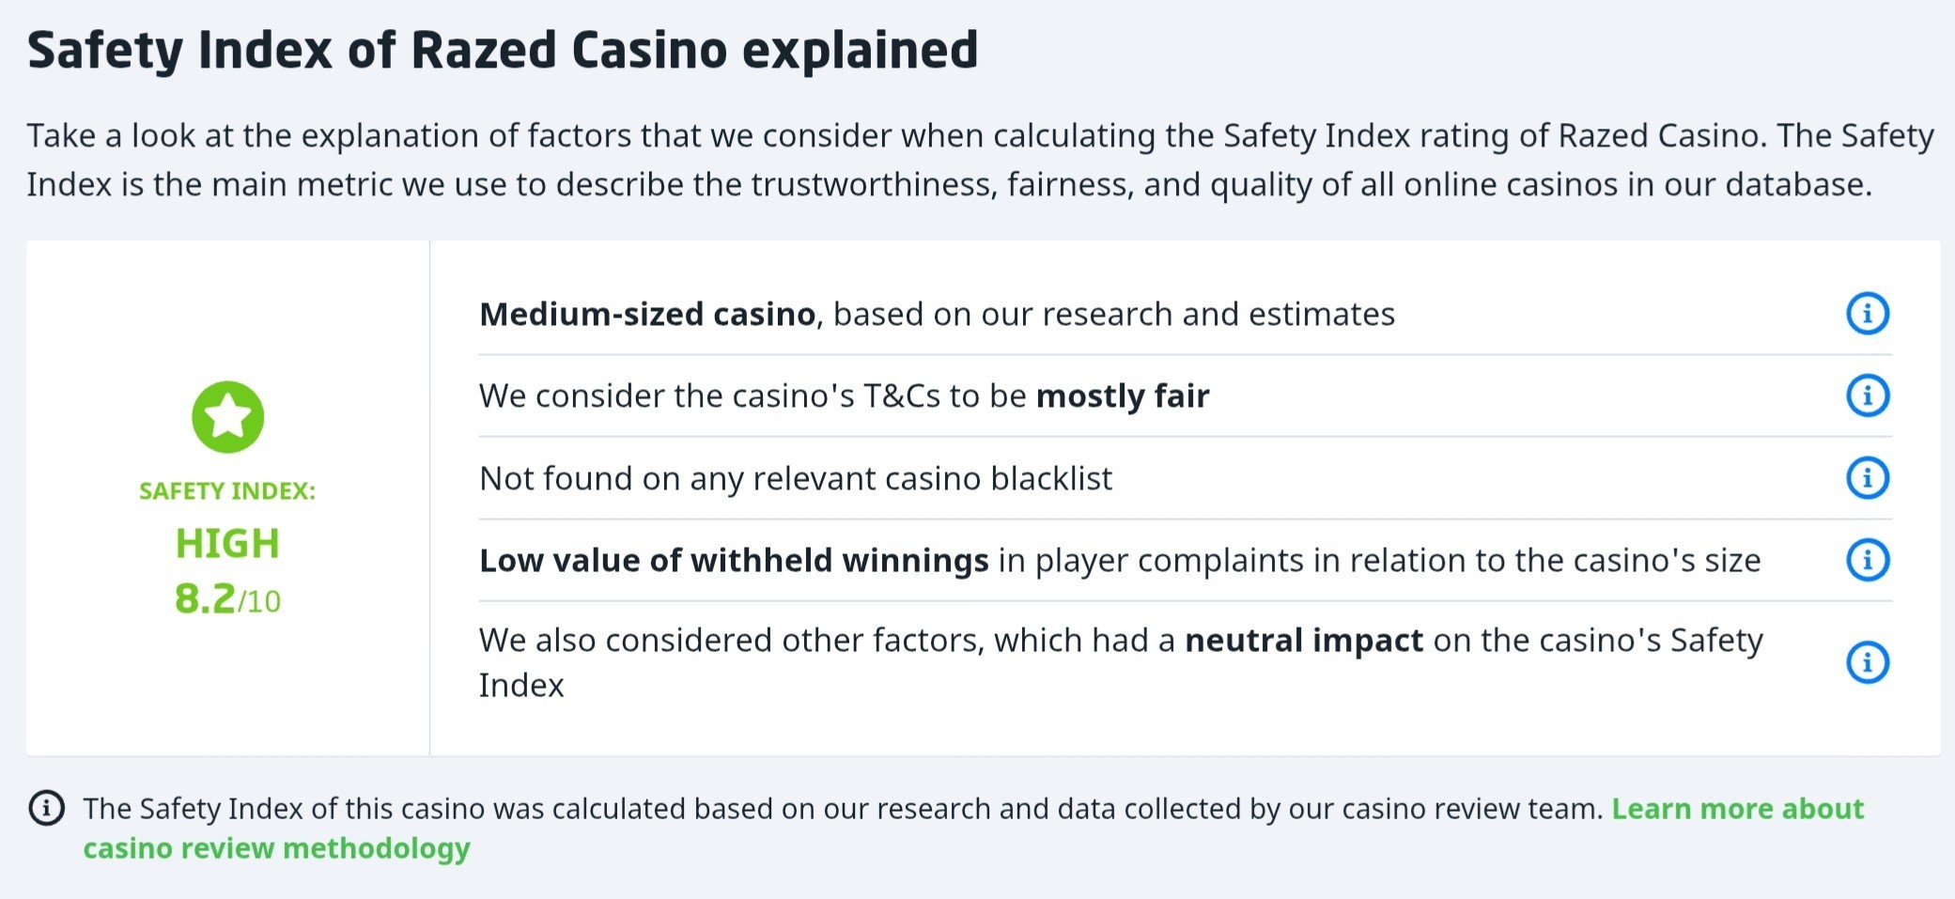Click the 'SAFETY INDEX:' green label
The width and height of the screenshot is (1955, 899).
pyautogui.click(x=227, y=491)
